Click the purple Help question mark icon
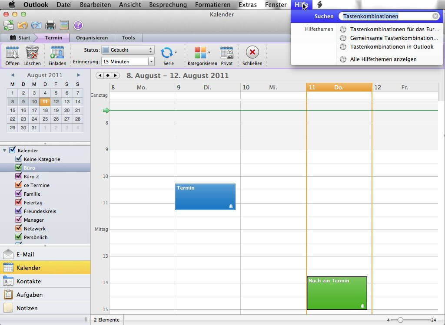445x325 pixels. coord(78,25)
